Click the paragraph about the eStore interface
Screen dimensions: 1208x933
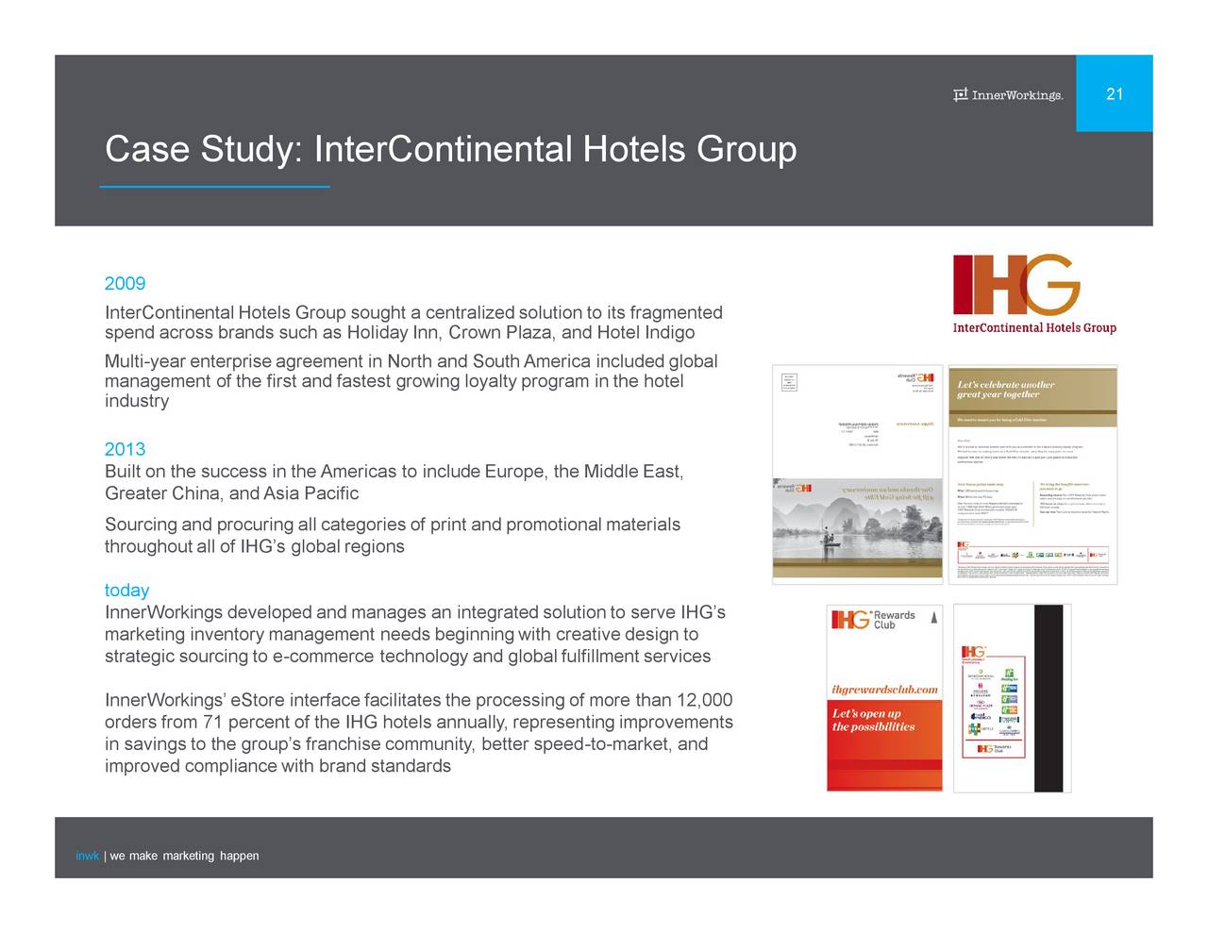pyautogui.click(x=418, y=732)
